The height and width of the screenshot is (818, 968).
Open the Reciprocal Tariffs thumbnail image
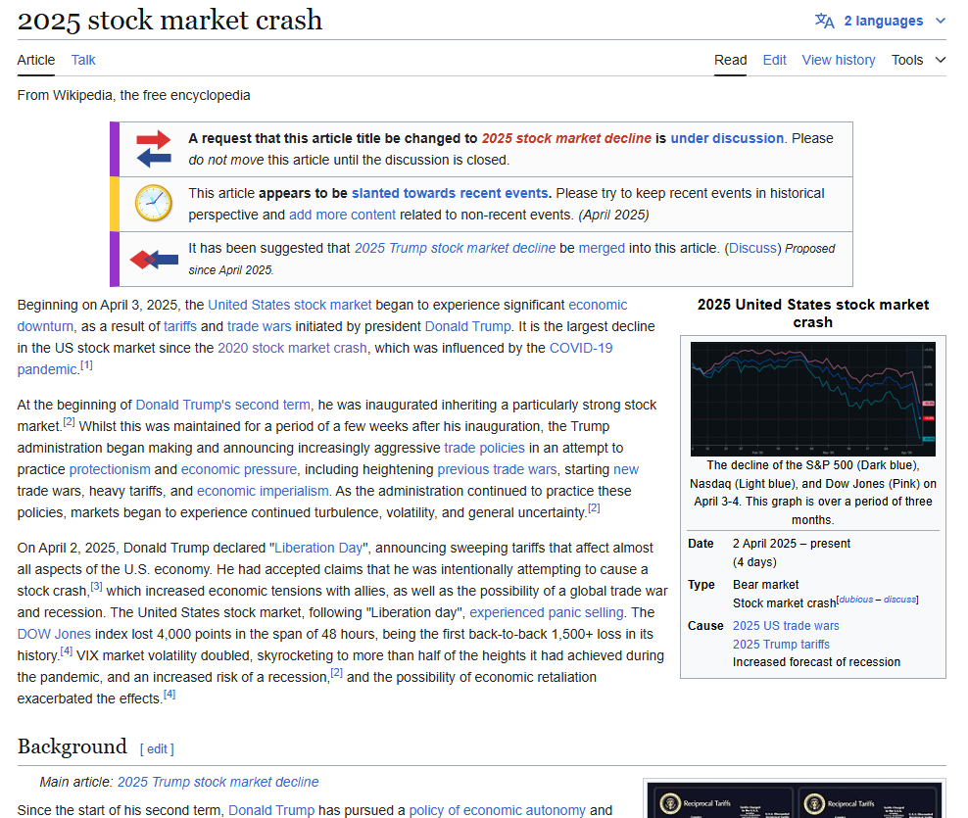(x=794, y=800)
